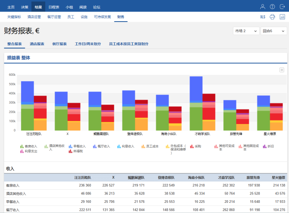Toggle 餐厅收入 legend item
289x213 pixels.
[x=101, y=146]
